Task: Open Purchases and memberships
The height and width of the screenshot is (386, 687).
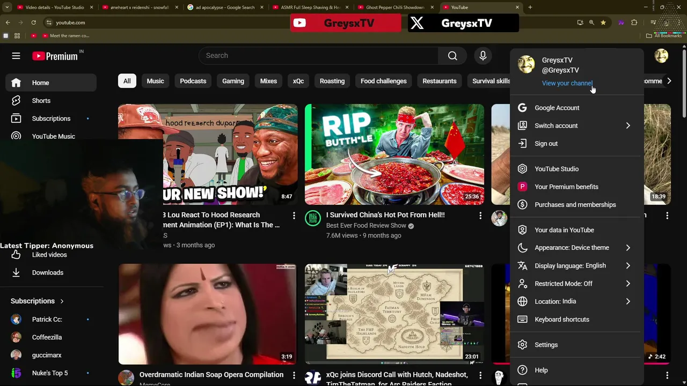Action: (576, 205)
